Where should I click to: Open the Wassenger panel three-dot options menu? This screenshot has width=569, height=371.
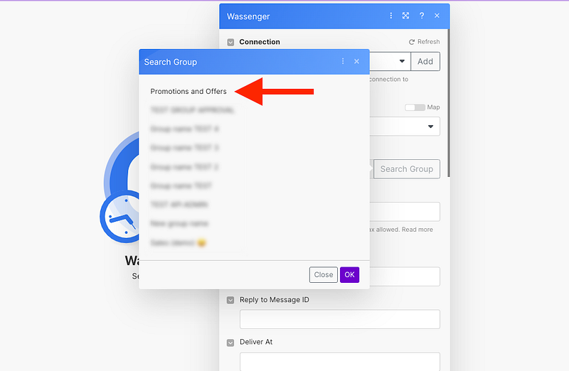pos(390,16)
